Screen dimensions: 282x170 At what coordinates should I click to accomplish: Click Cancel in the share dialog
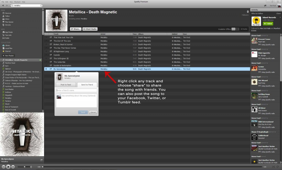(x=93, y=112)
